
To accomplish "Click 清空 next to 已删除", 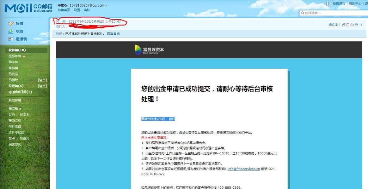I will point(42,80).
